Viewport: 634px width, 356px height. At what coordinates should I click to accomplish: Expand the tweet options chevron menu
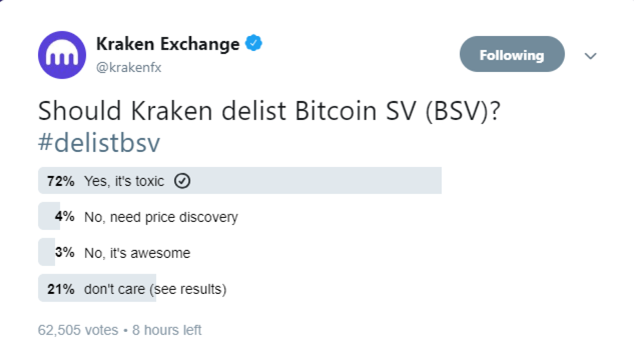click(x=590, y=56)
